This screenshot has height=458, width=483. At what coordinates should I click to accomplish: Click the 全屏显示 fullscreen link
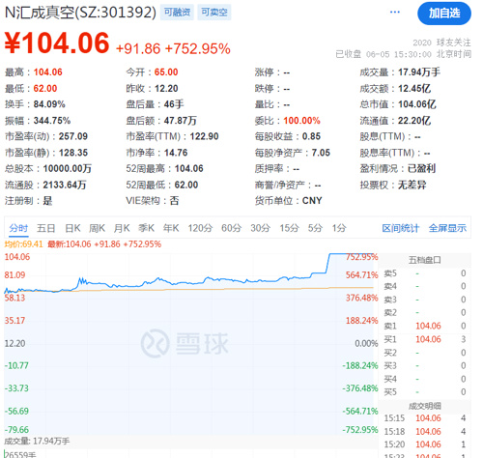447,228
